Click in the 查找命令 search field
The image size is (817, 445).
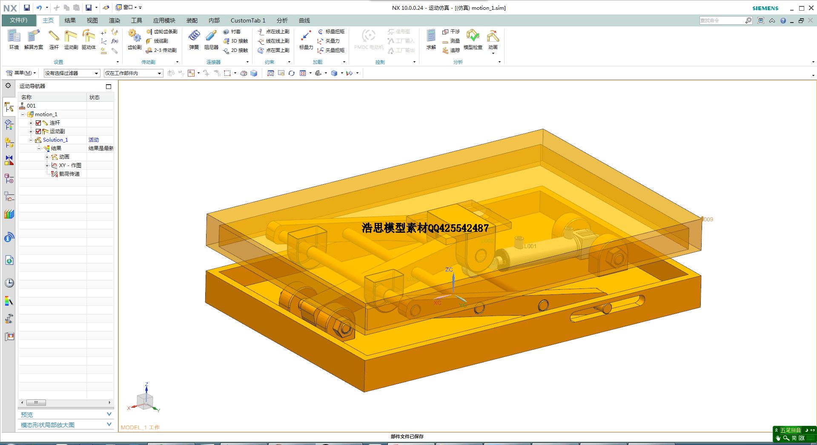click(722, 20)
